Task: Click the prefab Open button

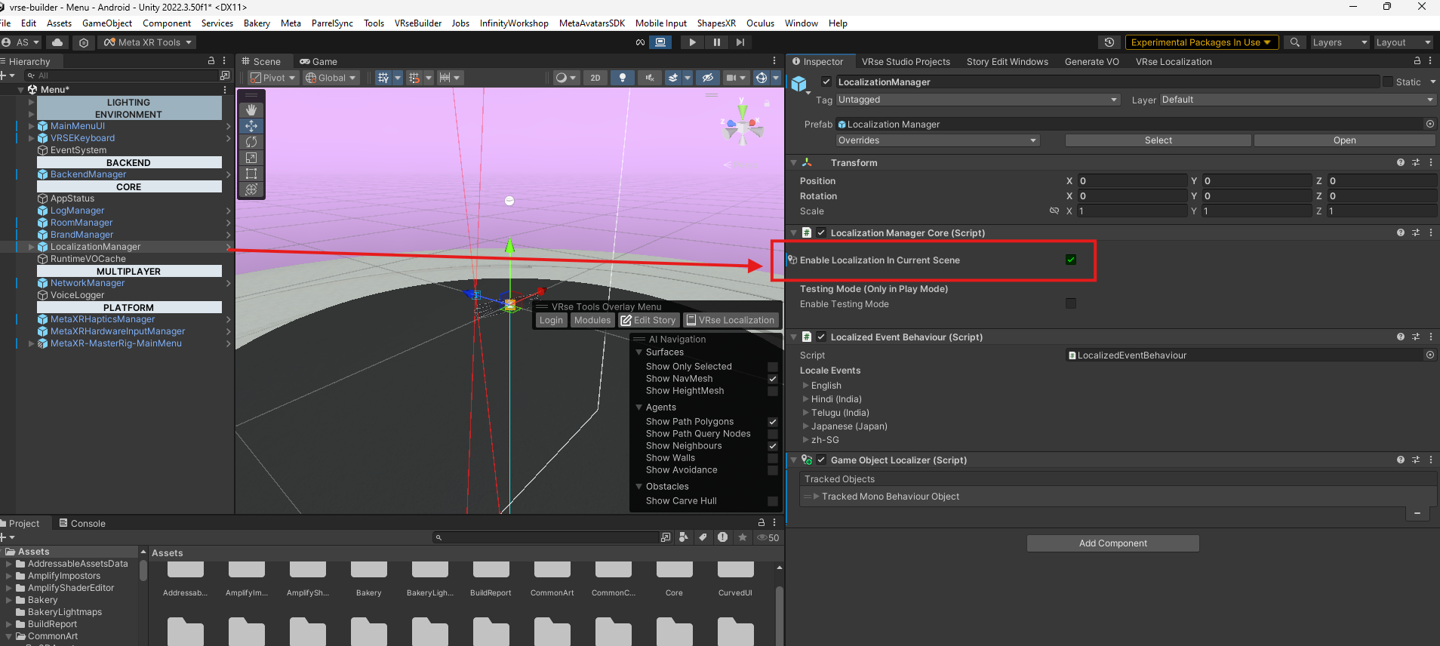Action: pos(1344,140)
